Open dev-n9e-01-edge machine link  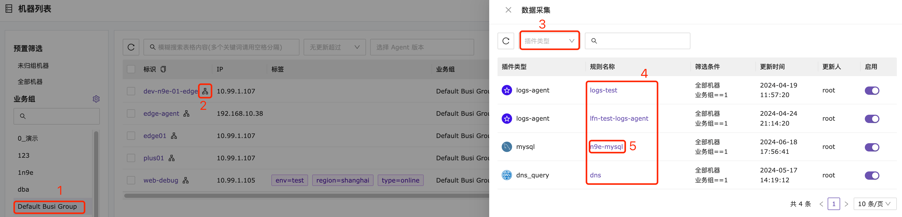[x=171, y=91]
